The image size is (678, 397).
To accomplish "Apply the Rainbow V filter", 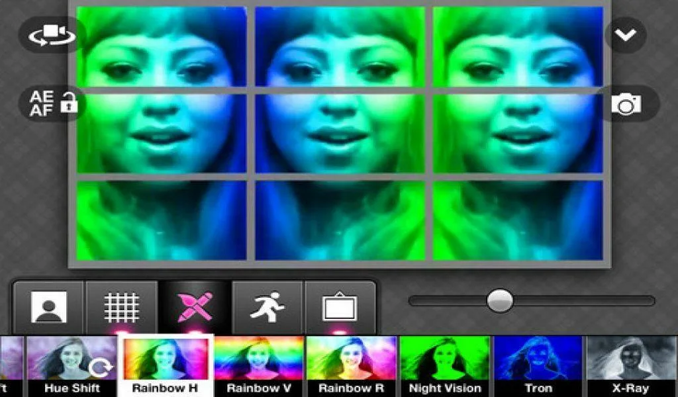I will coord(259,367).
